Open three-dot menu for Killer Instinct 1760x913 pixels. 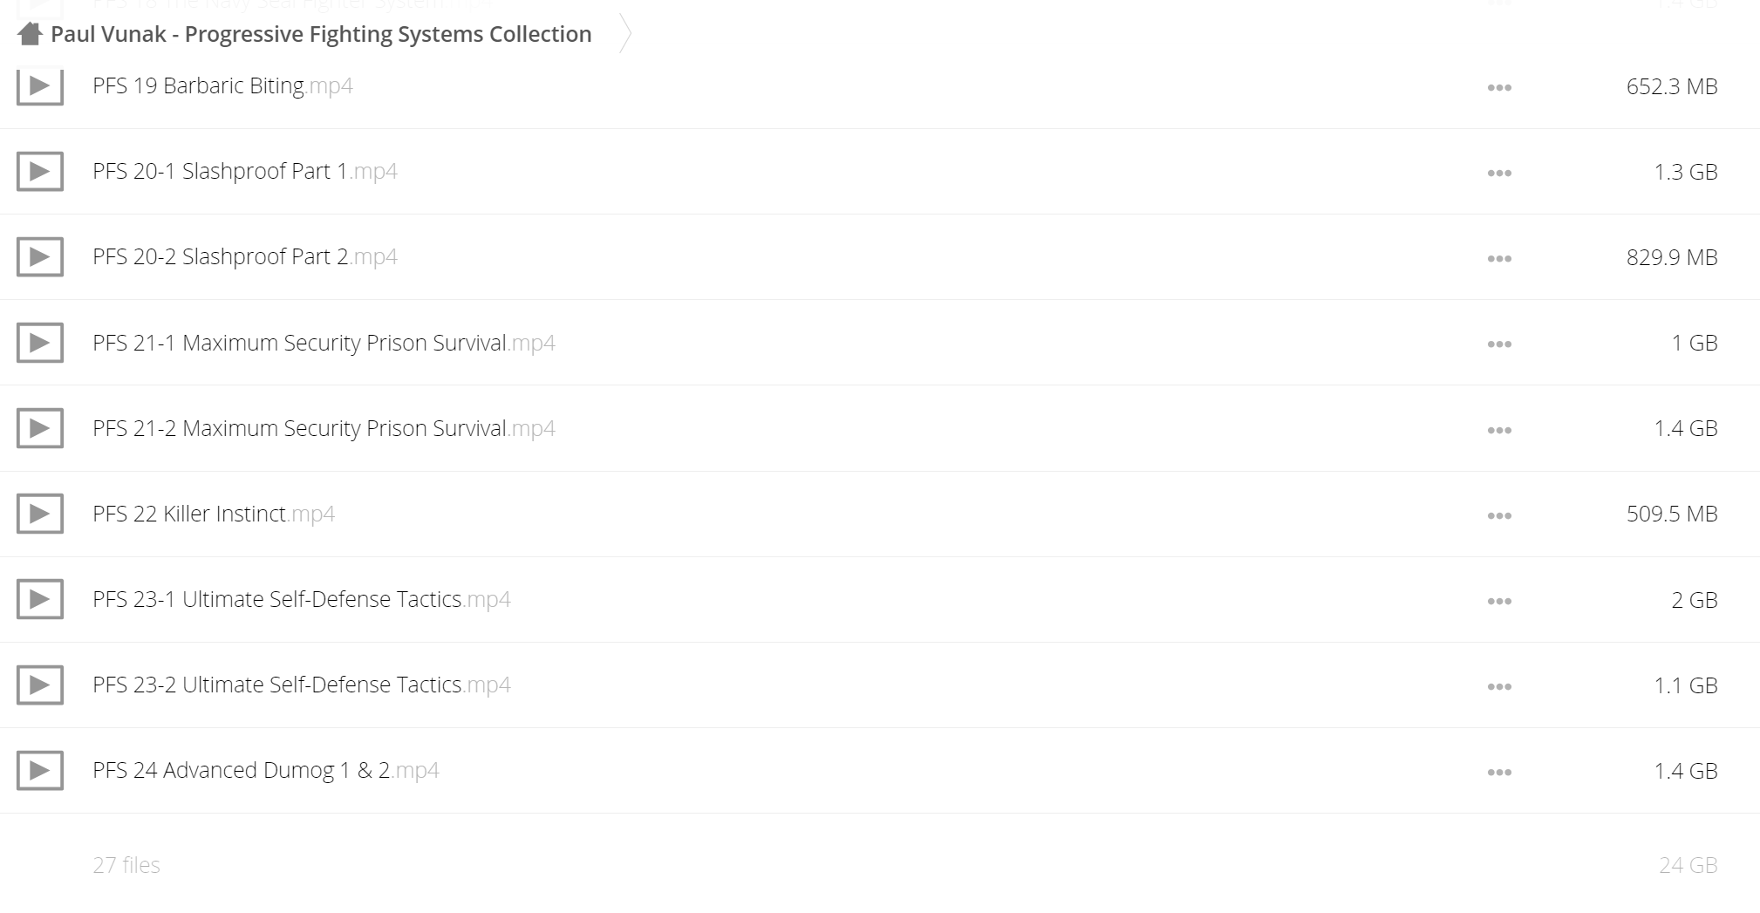coord(1499,515)
